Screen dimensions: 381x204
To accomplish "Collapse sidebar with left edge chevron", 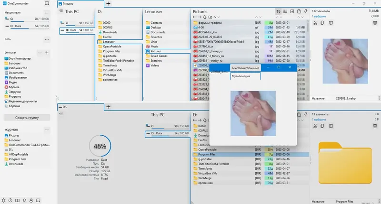I will pyautogui.click(x=56, y=96).
